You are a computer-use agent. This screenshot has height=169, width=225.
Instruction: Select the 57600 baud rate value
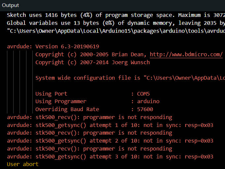(145, 109)
